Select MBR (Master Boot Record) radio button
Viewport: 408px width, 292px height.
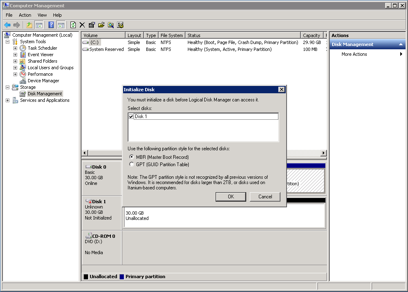coord(132,157)
